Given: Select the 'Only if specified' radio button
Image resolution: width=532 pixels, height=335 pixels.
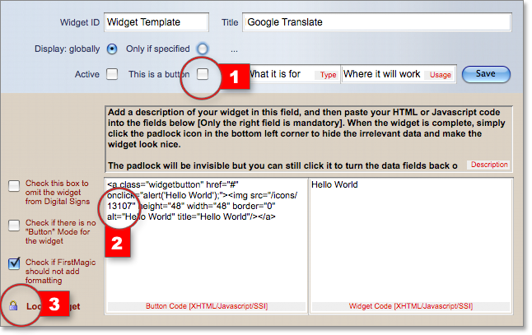Looking at the screenshot, I should pos(203,49).
